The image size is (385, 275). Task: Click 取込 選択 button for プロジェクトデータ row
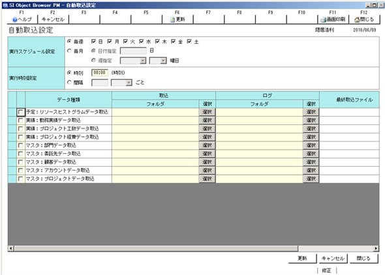(x=207, y=179)
